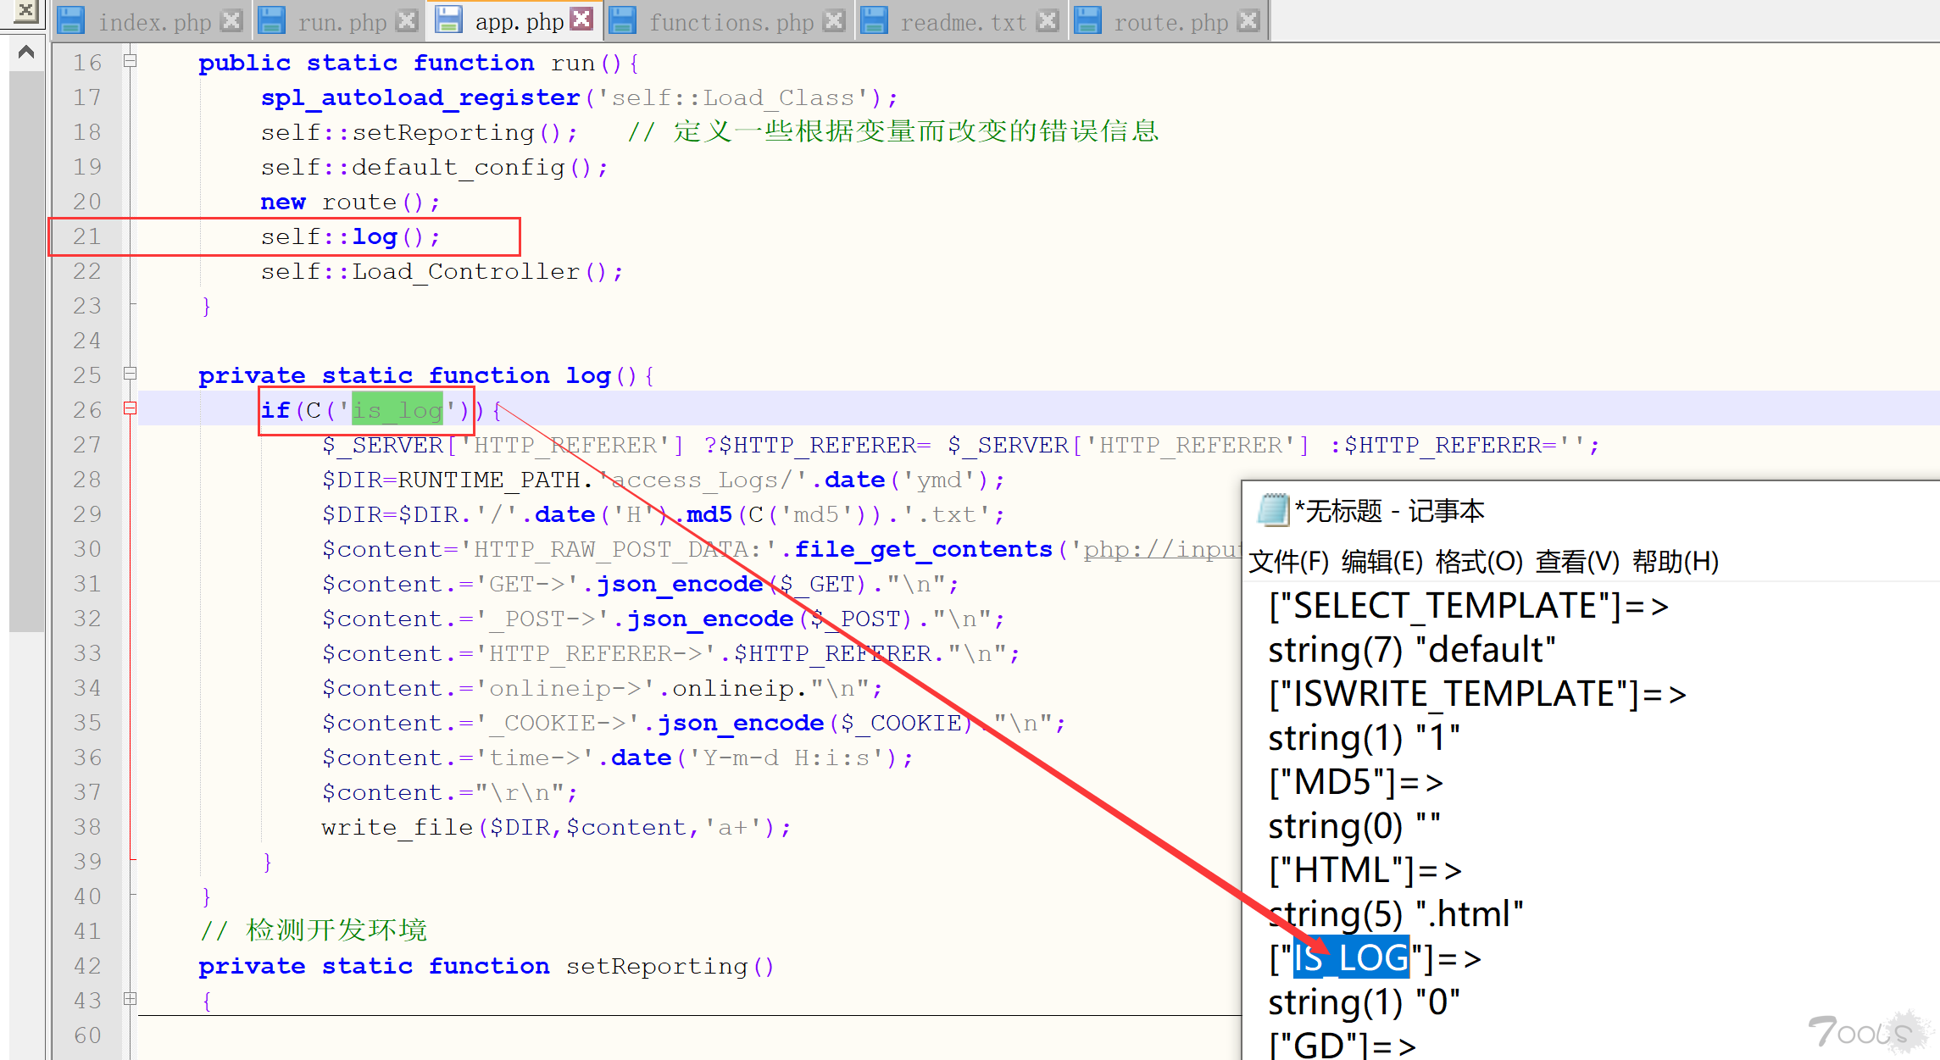Screen dimensions: 1940x1060
Task: Close the index.php tab
Action: point(231,20)
